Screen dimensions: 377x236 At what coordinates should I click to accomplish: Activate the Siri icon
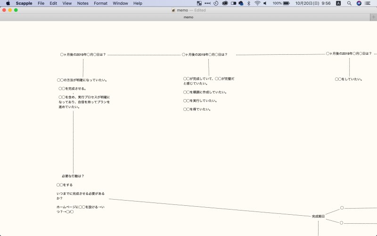tap(359, 3)
